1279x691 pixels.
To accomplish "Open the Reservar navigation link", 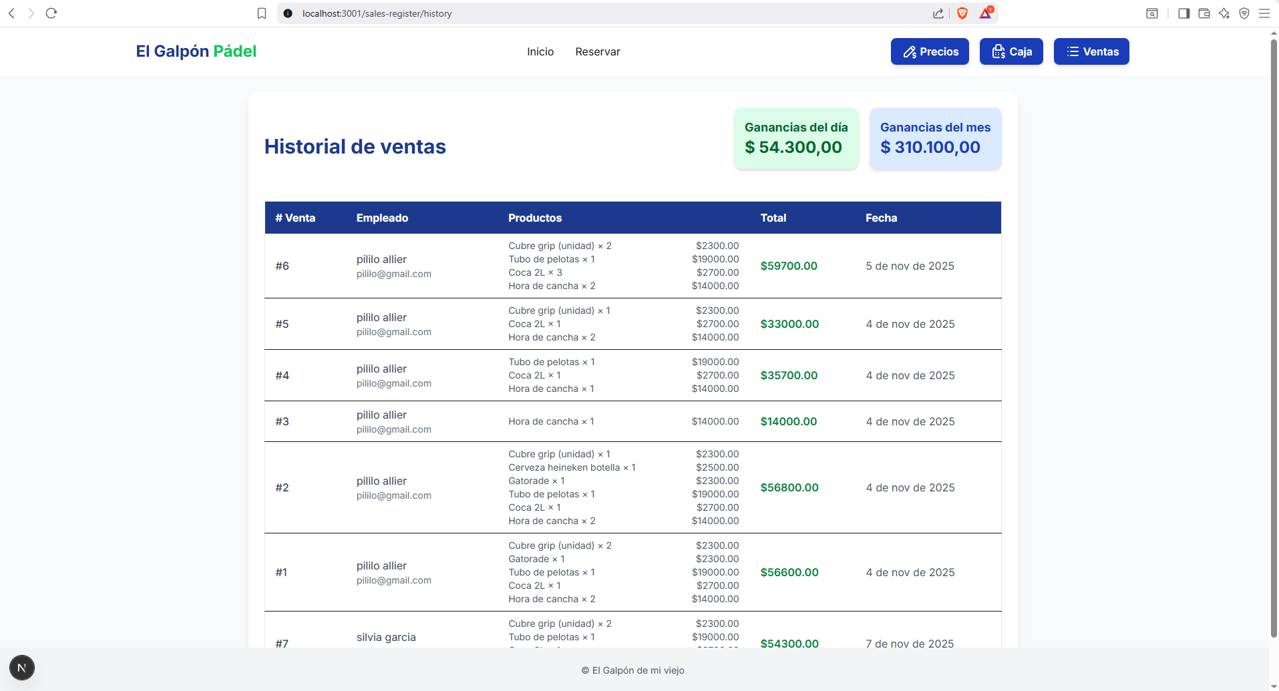I will [x=597, y=52].
